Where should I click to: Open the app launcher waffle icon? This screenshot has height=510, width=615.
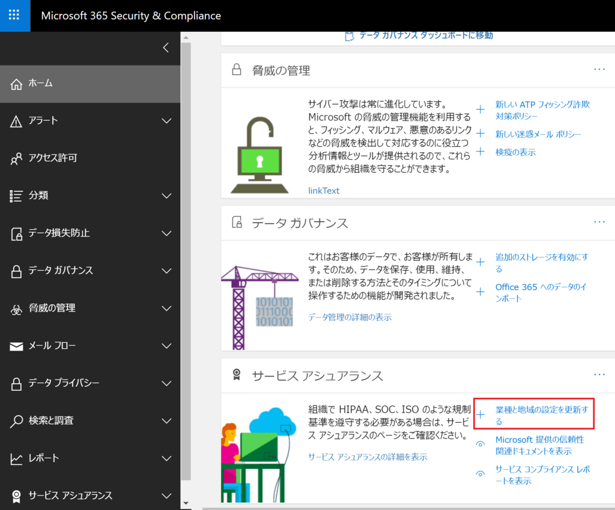(14, 15)
